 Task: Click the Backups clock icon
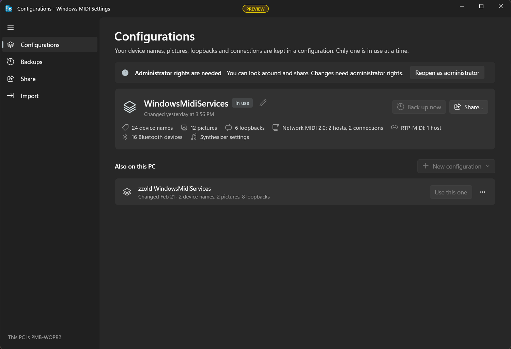11,62
